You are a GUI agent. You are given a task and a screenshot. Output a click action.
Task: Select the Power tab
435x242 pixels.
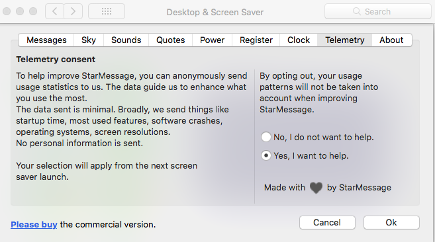click(213, 40)
